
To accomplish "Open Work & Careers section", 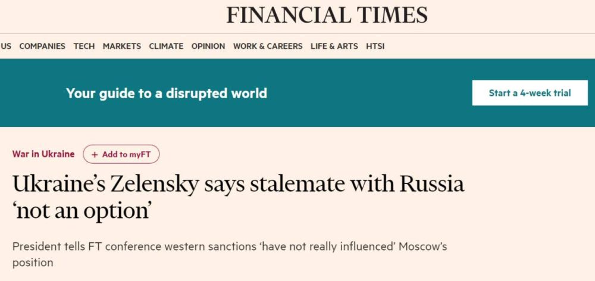I will 268,46.
